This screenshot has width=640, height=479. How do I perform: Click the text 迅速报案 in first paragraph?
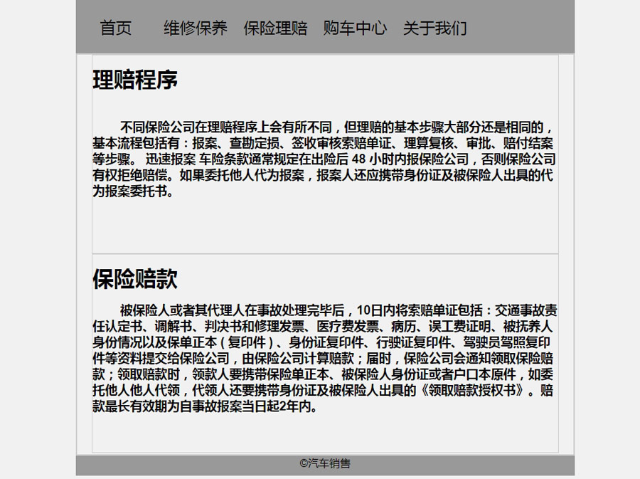point(171,159)
